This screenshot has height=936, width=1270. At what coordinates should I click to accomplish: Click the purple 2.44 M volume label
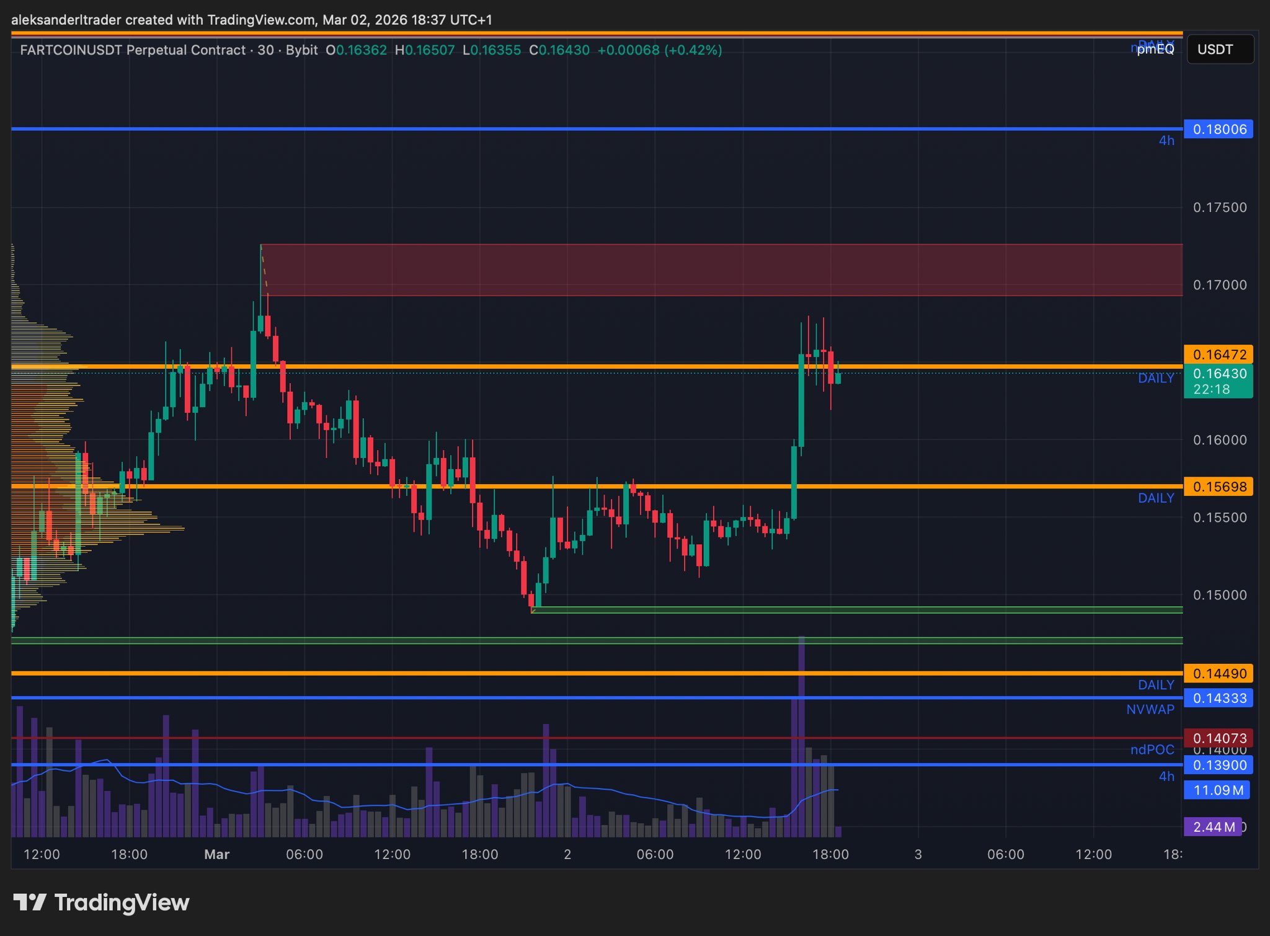(x=1213, y=827)
